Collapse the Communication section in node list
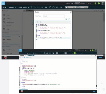Screen dimensions: 106x94 pyautogui.click(x=19, y=36)
